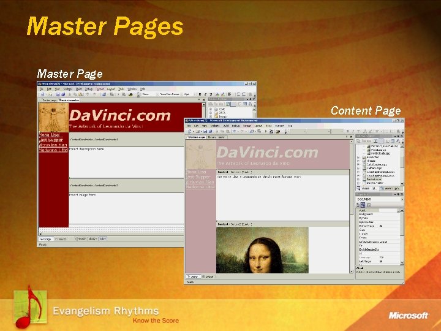
Task: Click Save All icon in Master Page toolbar
Action: coord(63,94)
